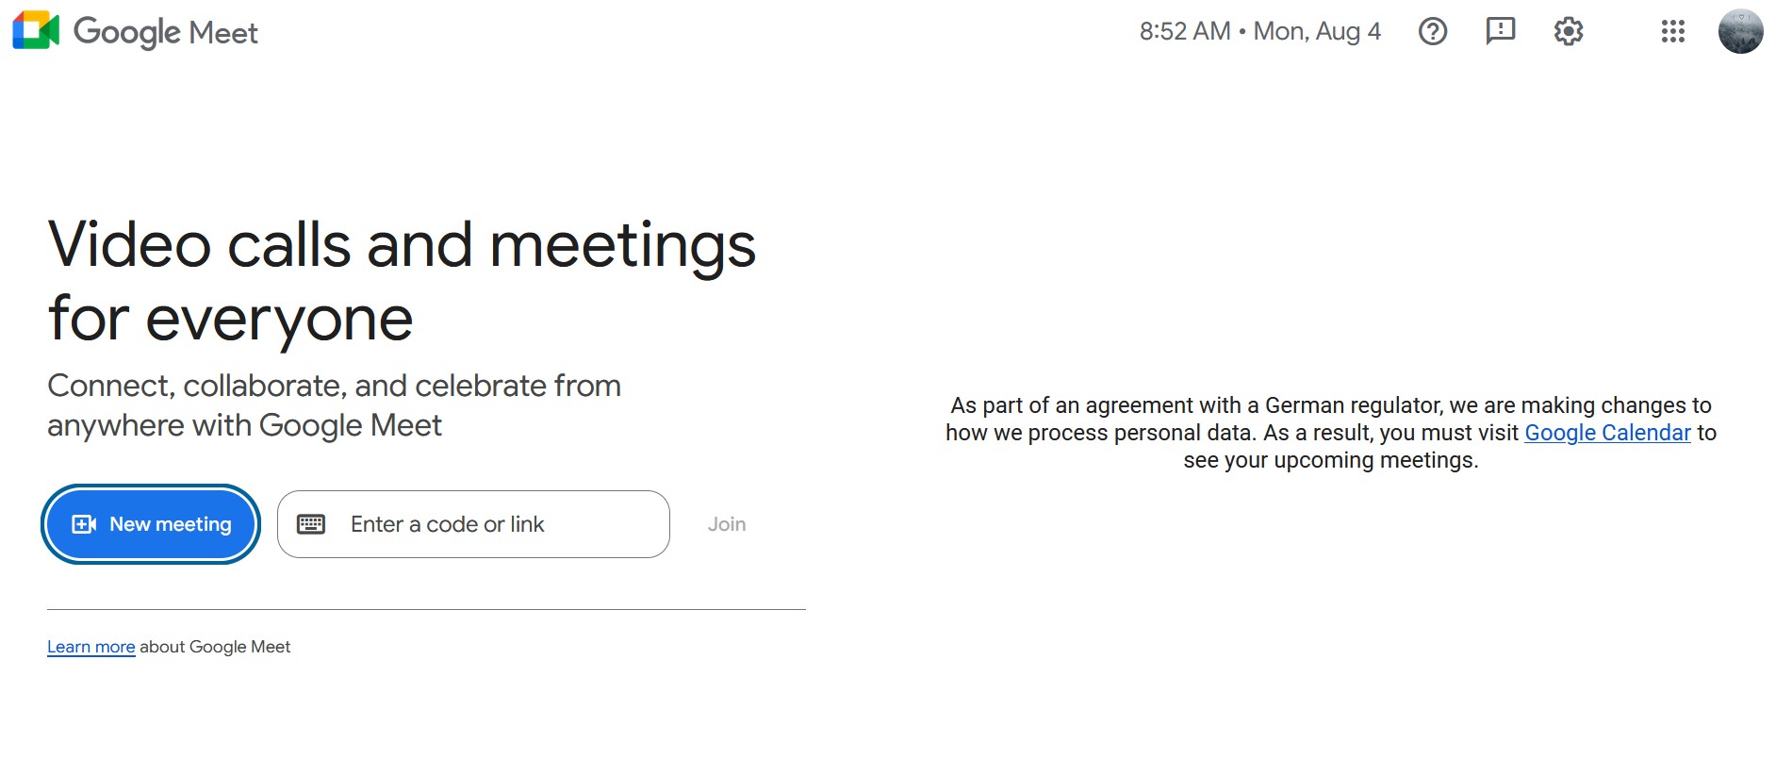This screenshot has height=775, width=1776.
Task: Click the Google Meet wordmark text
Action: 166,32
